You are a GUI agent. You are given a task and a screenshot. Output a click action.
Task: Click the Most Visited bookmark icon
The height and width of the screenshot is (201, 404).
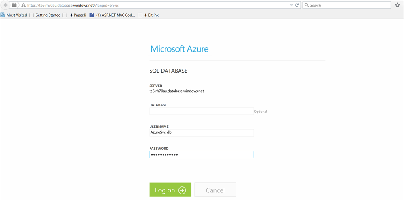[x=3, y=15]
